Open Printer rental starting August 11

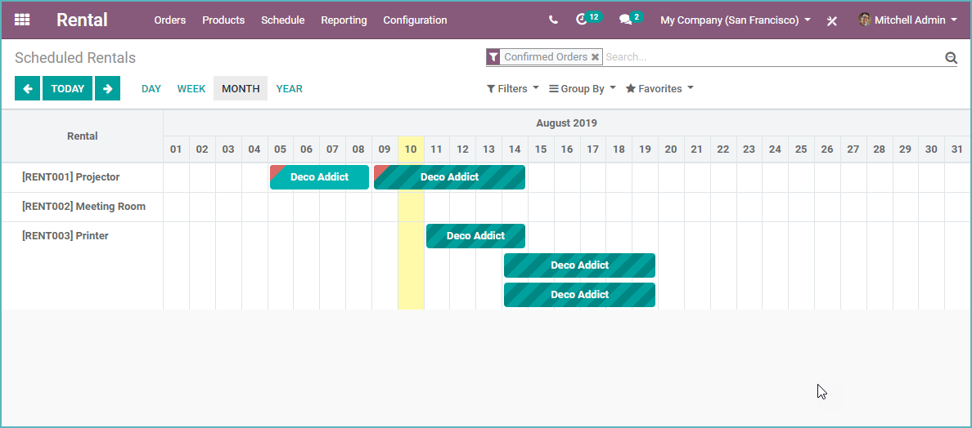[475, 236]
